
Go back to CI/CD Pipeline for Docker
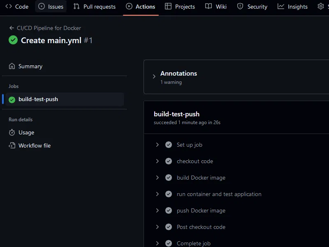coord(49,28)
